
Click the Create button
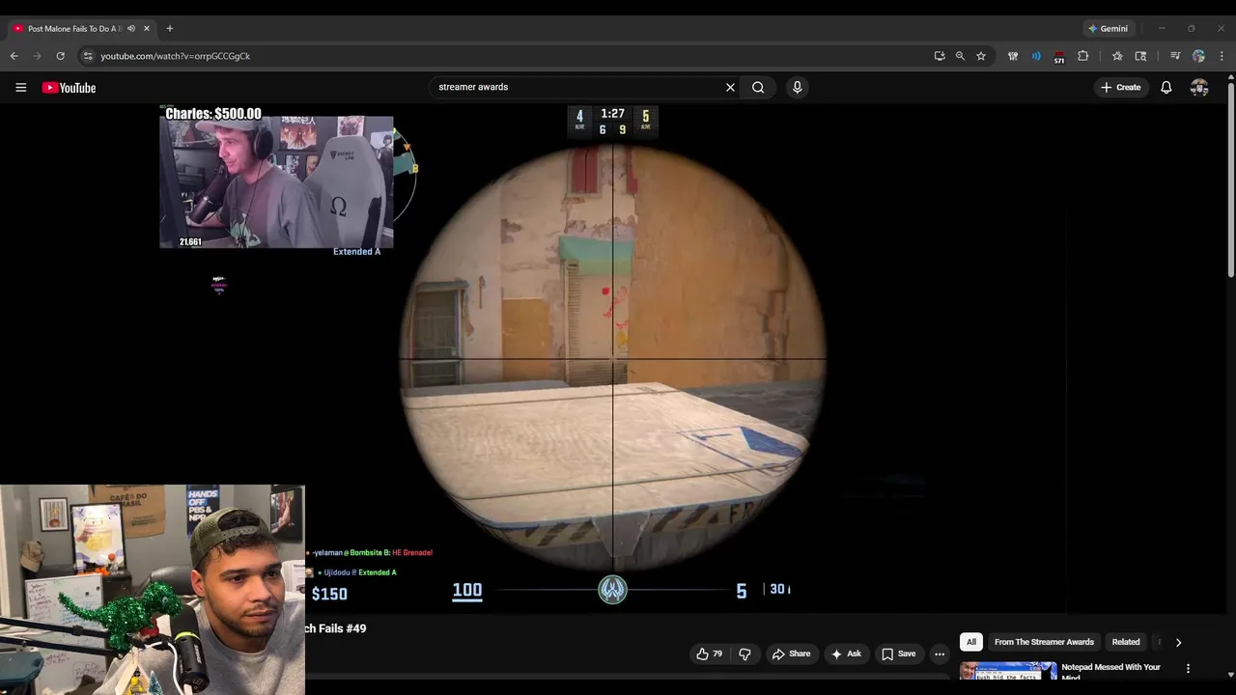(1120, 87)
